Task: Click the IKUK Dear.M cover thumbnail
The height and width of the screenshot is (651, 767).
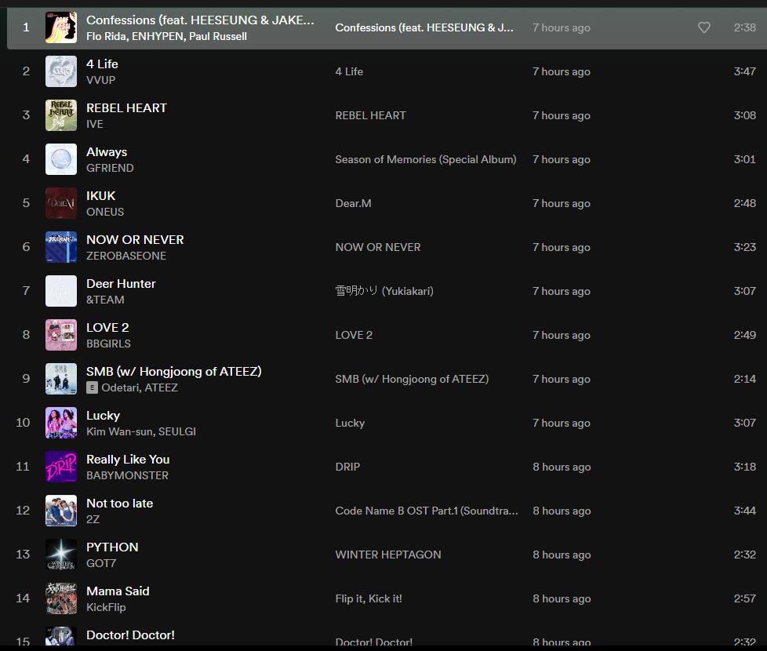Action: (61, 203)
